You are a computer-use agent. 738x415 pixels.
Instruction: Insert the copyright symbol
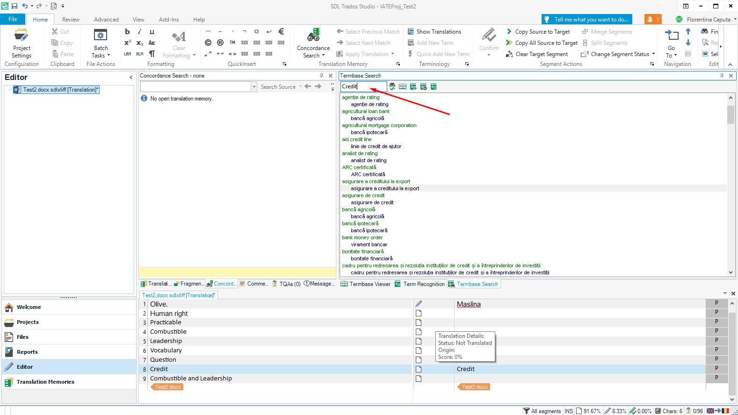[x=208, y=43]
